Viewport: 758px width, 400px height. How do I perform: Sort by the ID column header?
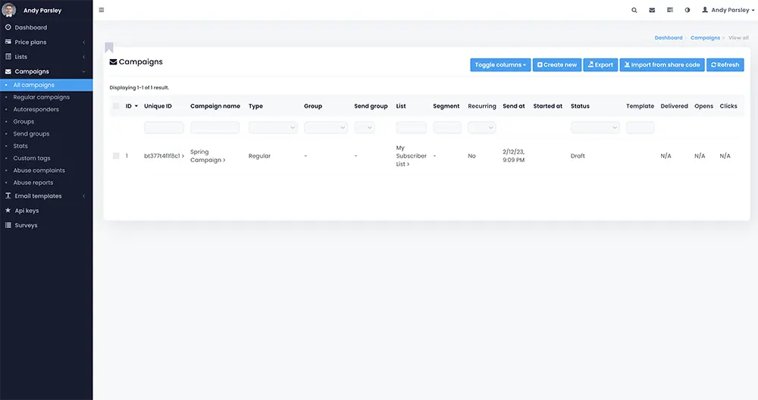(131, 106)
